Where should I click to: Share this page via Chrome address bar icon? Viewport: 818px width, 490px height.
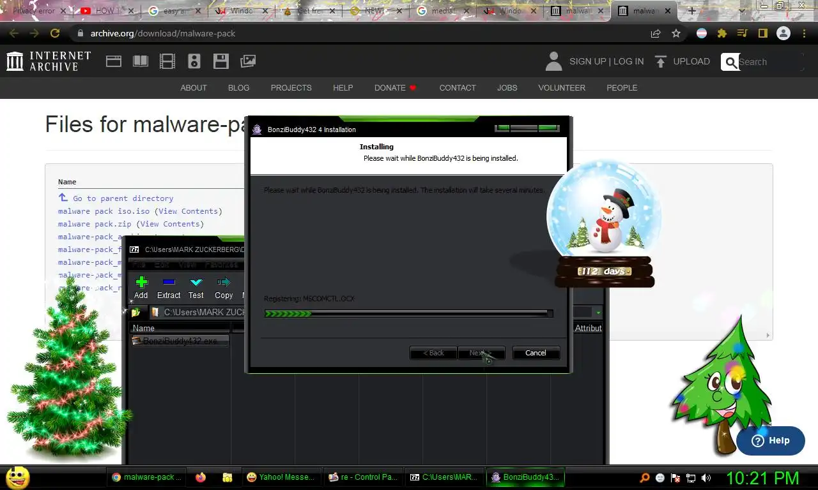pyautogui.click(x=656, y=33)
